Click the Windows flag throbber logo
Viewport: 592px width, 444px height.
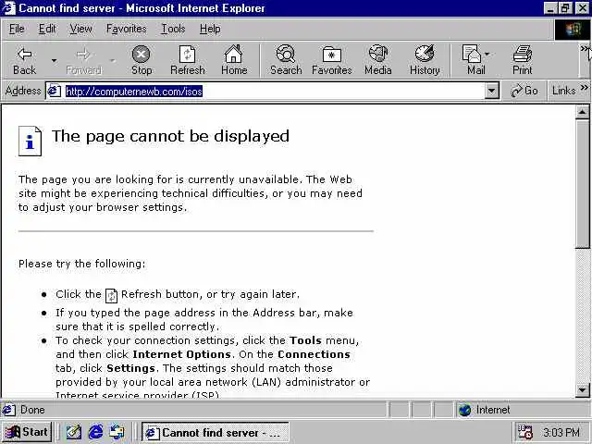pos(572,29)
